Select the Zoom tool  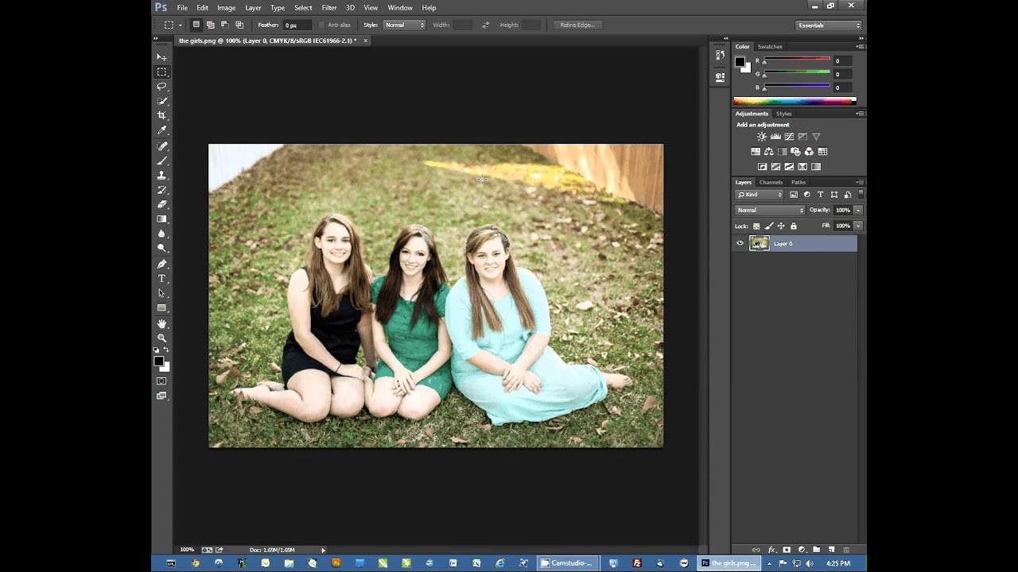click(x=161, y=338)
